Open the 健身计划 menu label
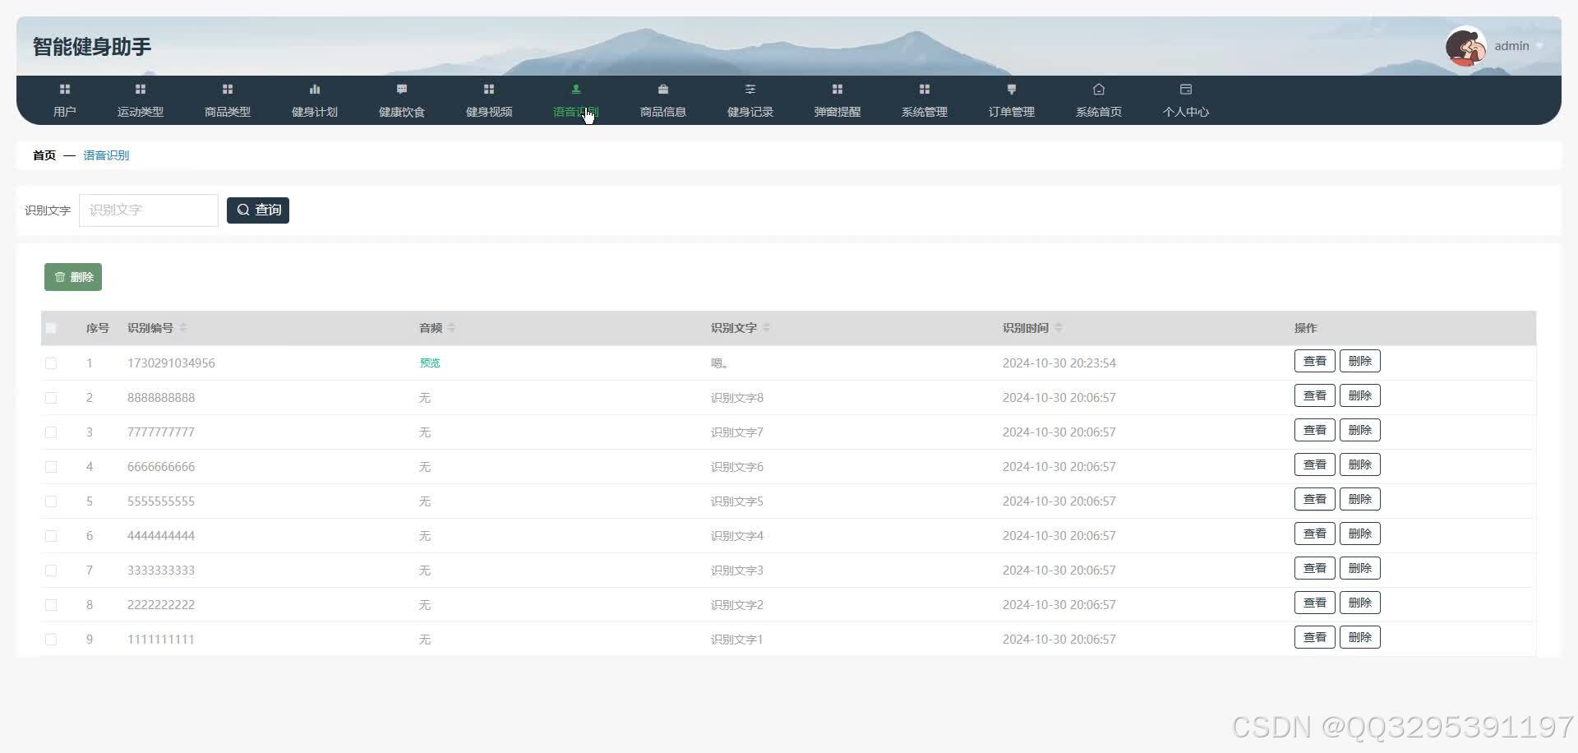Image resolution: width=1578 pixels, height=753 pixels. [315, 112]
